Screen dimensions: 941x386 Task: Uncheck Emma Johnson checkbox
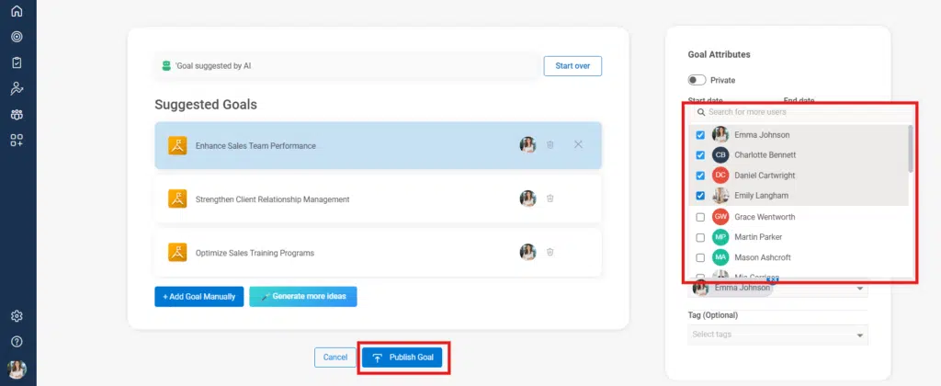point(699,135)
